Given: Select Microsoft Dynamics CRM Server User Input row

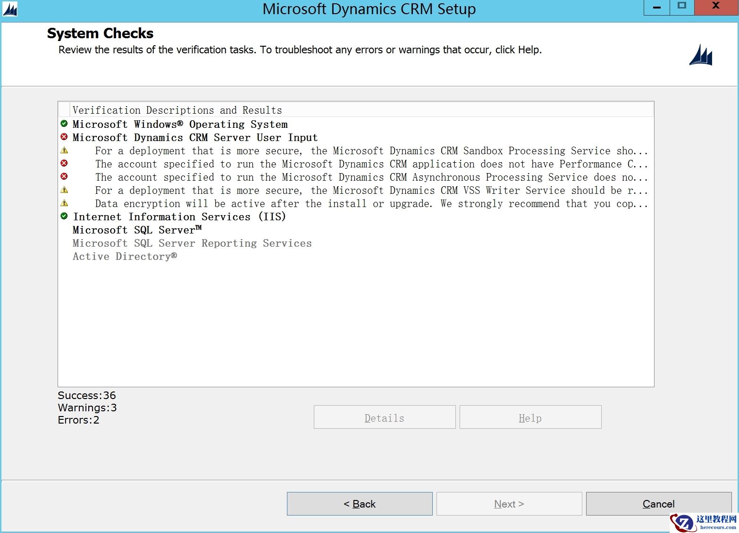Looking at the screenshot, I should point(195,137).
